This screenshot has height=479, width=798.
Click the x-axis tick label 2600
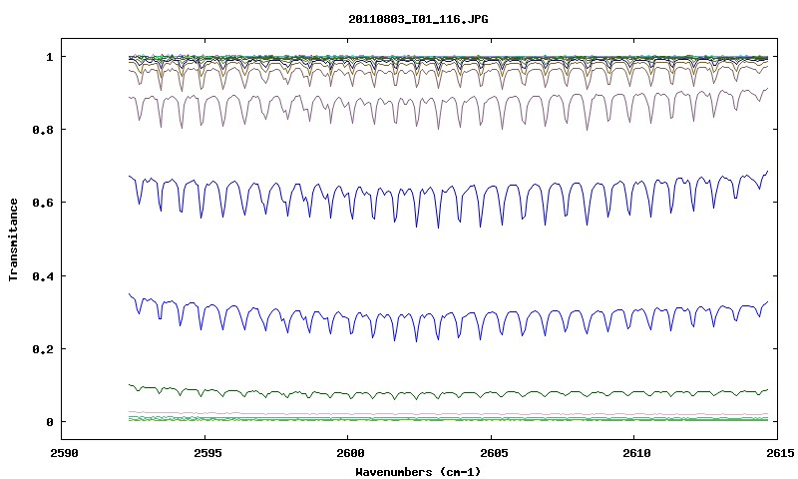[x=350, y=453]
